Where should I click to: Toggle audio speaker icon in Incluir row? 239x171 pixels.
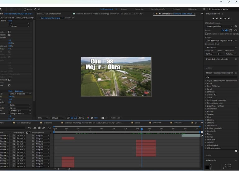[227, 30]
